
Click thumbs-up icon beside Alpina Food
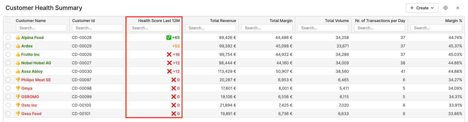pos(18,38)
